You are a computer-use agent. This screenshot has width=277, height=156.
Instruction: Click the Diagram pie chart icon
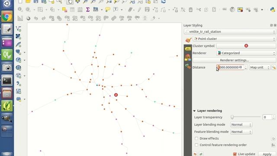[x=232, y=10]
